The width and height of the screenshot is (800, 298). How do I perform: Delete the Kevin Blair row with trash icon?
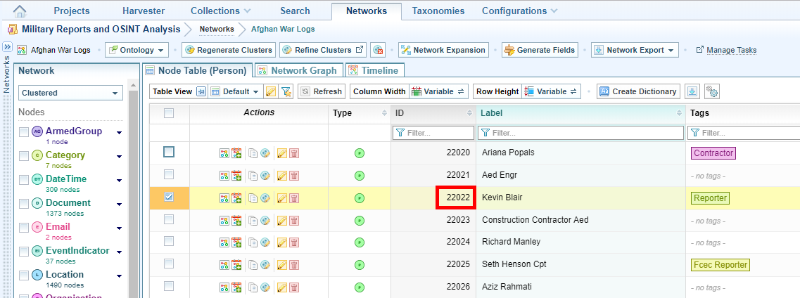tap(294, 198)
